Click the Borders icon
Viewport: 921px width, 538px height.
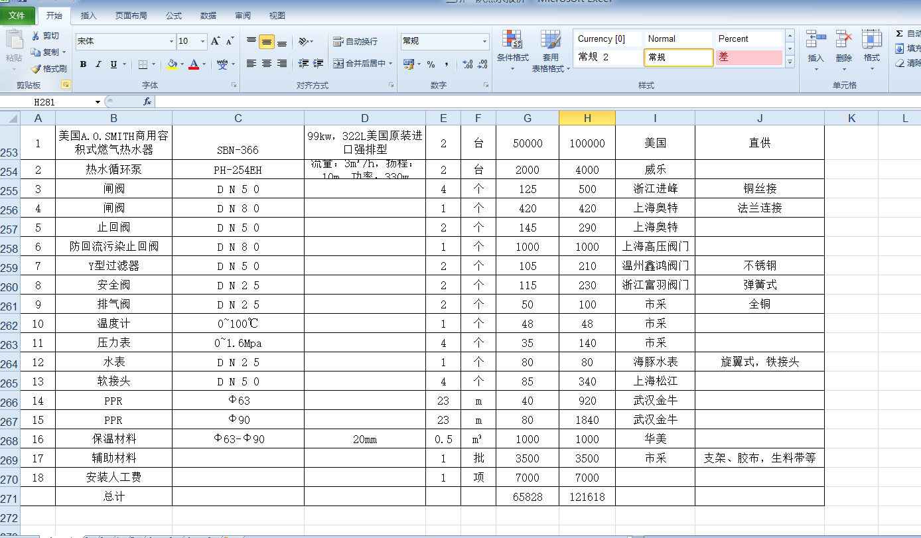143,64
